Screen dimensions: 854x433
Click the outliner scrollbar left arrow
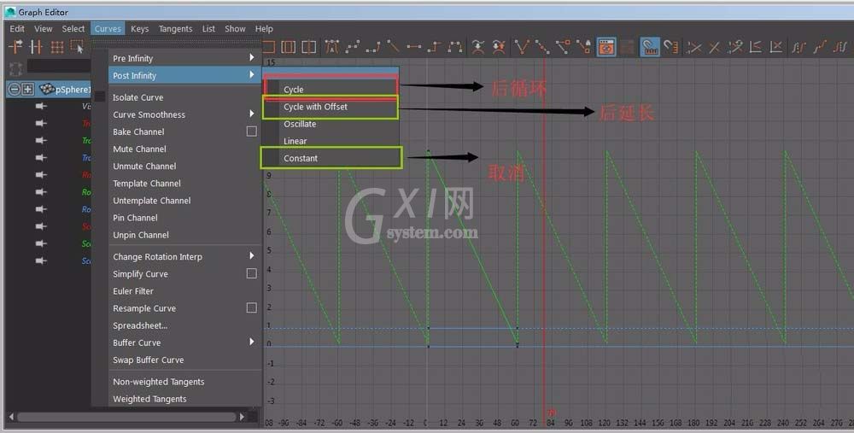[x=11, y=417]
